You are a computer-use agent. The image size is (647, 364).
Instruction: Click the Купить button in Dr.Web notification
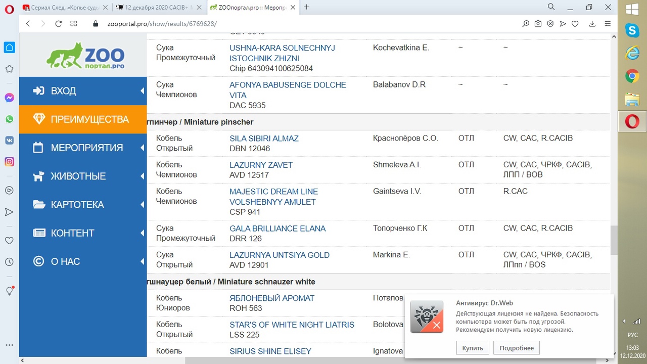click(x=472, y=348)
